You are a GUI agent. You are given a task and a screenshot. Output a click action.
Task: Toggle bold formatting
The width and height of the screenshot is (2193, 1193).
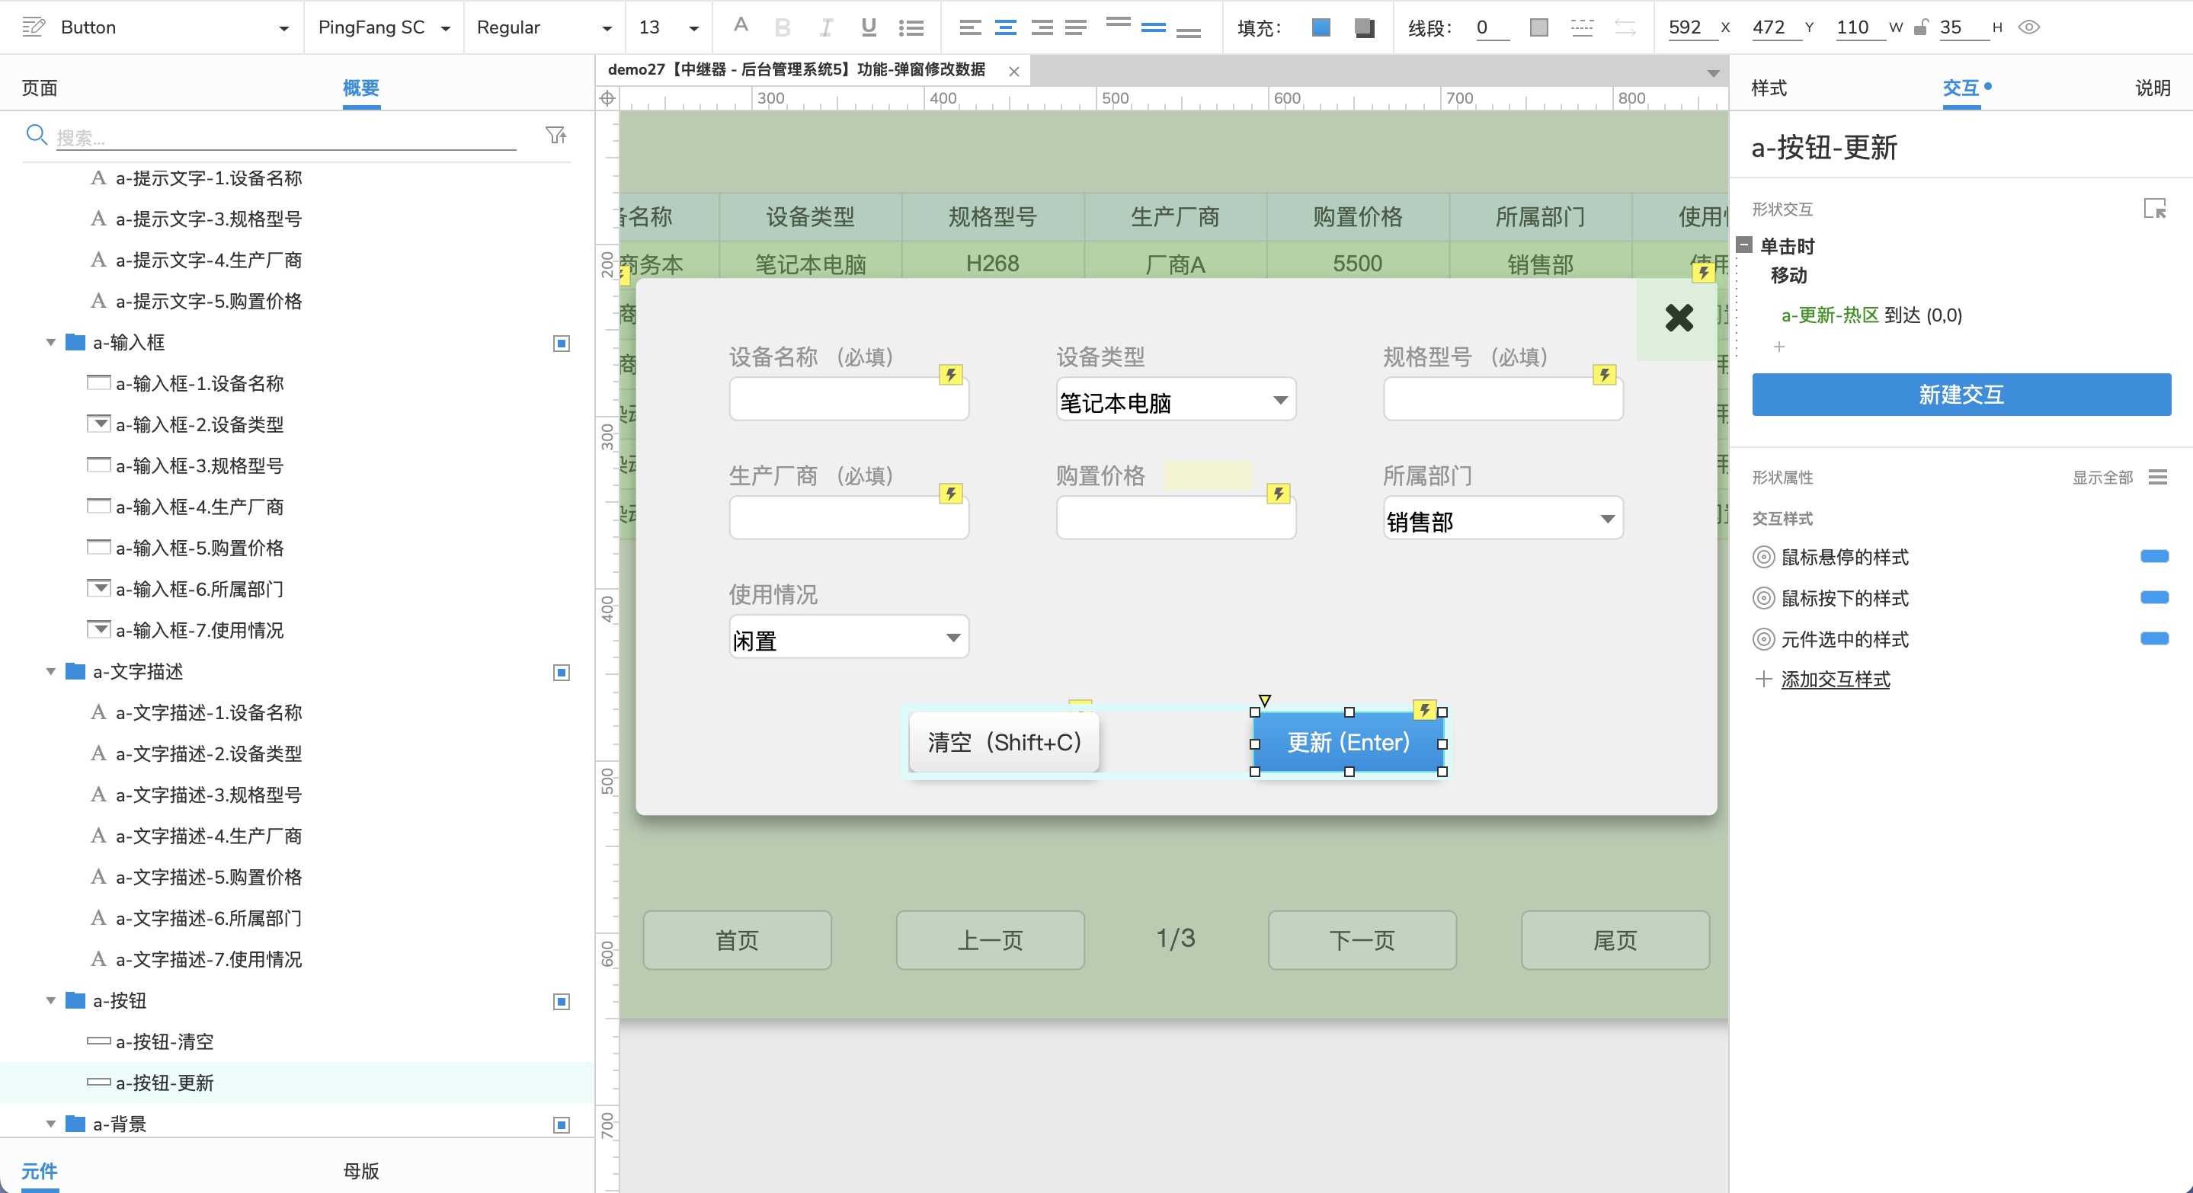[x=783, y=27]
